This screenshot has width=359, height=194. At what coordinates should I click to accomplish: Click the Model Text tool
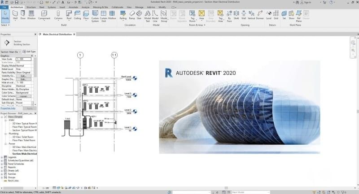pos(148,16)
